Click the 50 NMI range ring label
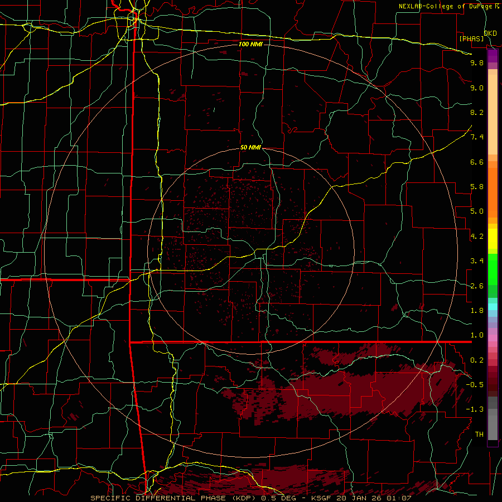Screen dimensions: 502x502 pyautogui.click(x=250, y=148)
